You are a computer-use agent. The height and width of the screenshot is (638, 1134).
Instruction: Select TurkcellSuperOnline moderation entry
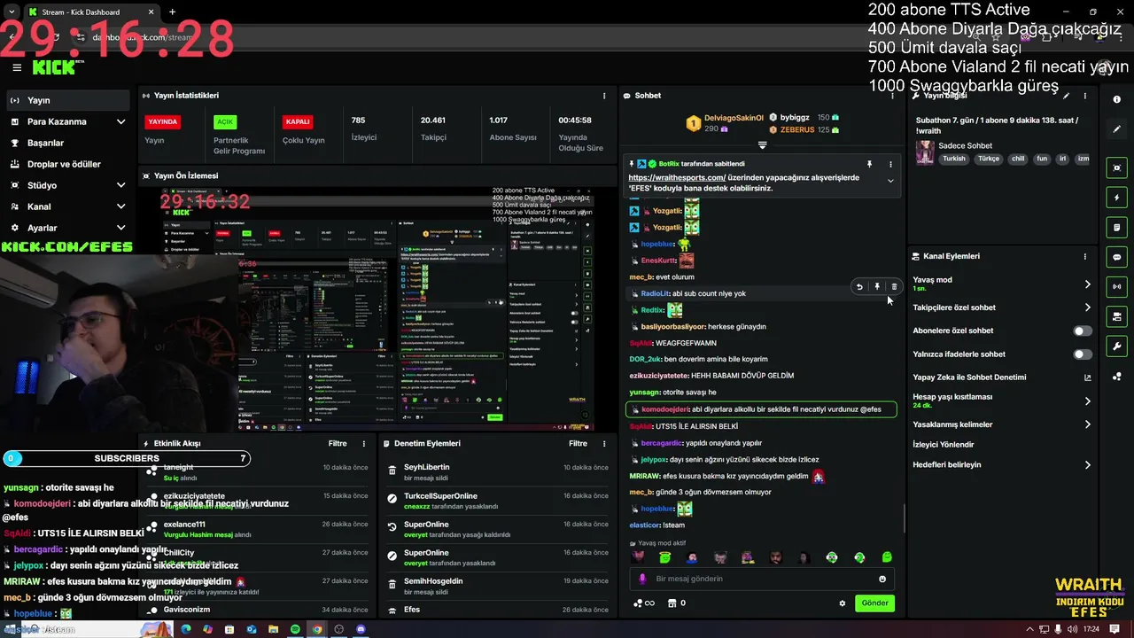tap(497, 501)
